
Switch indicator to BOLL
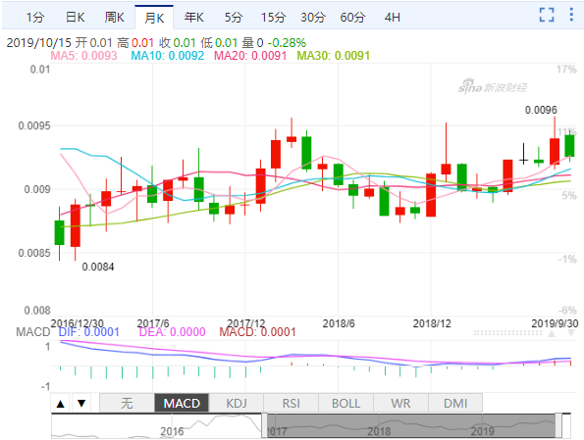346,403
